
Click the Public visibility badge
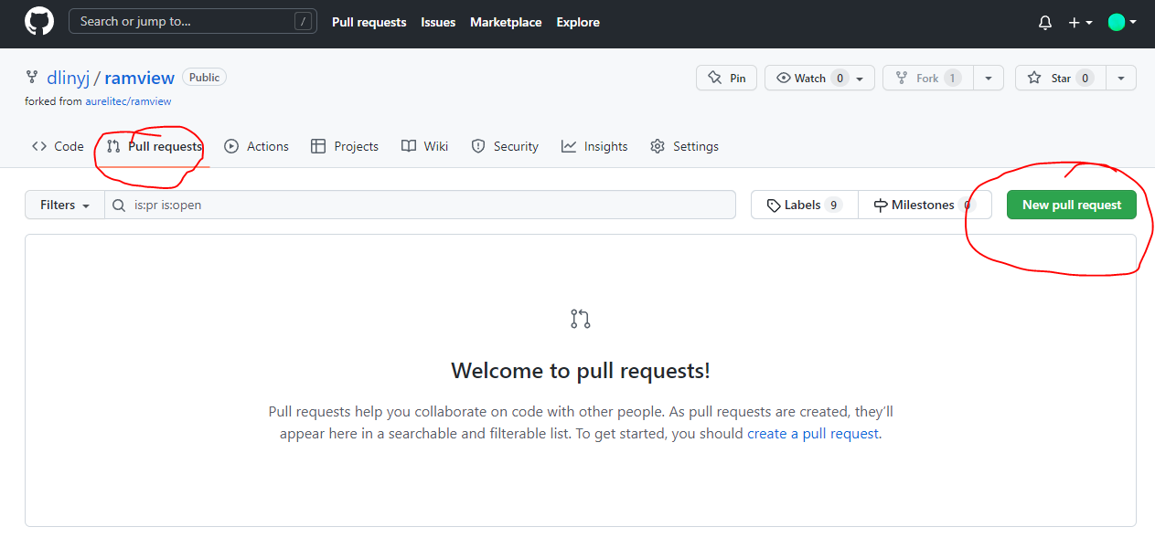point(204,78)
